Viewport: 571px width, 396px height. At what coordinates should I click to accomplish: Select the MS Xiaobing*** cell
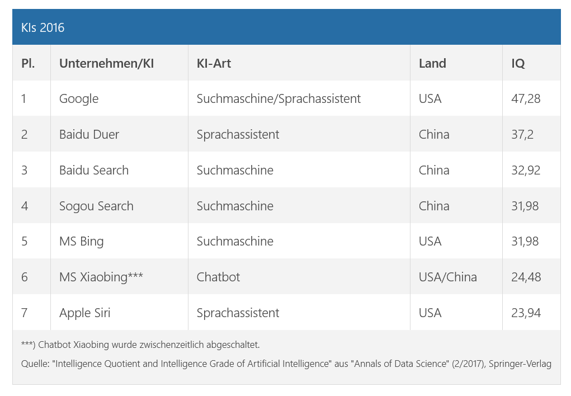pos(101,277)
